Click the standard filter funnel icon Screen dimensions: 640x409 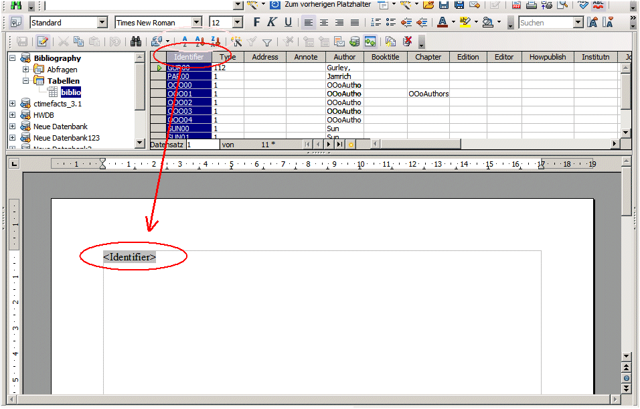266,42
